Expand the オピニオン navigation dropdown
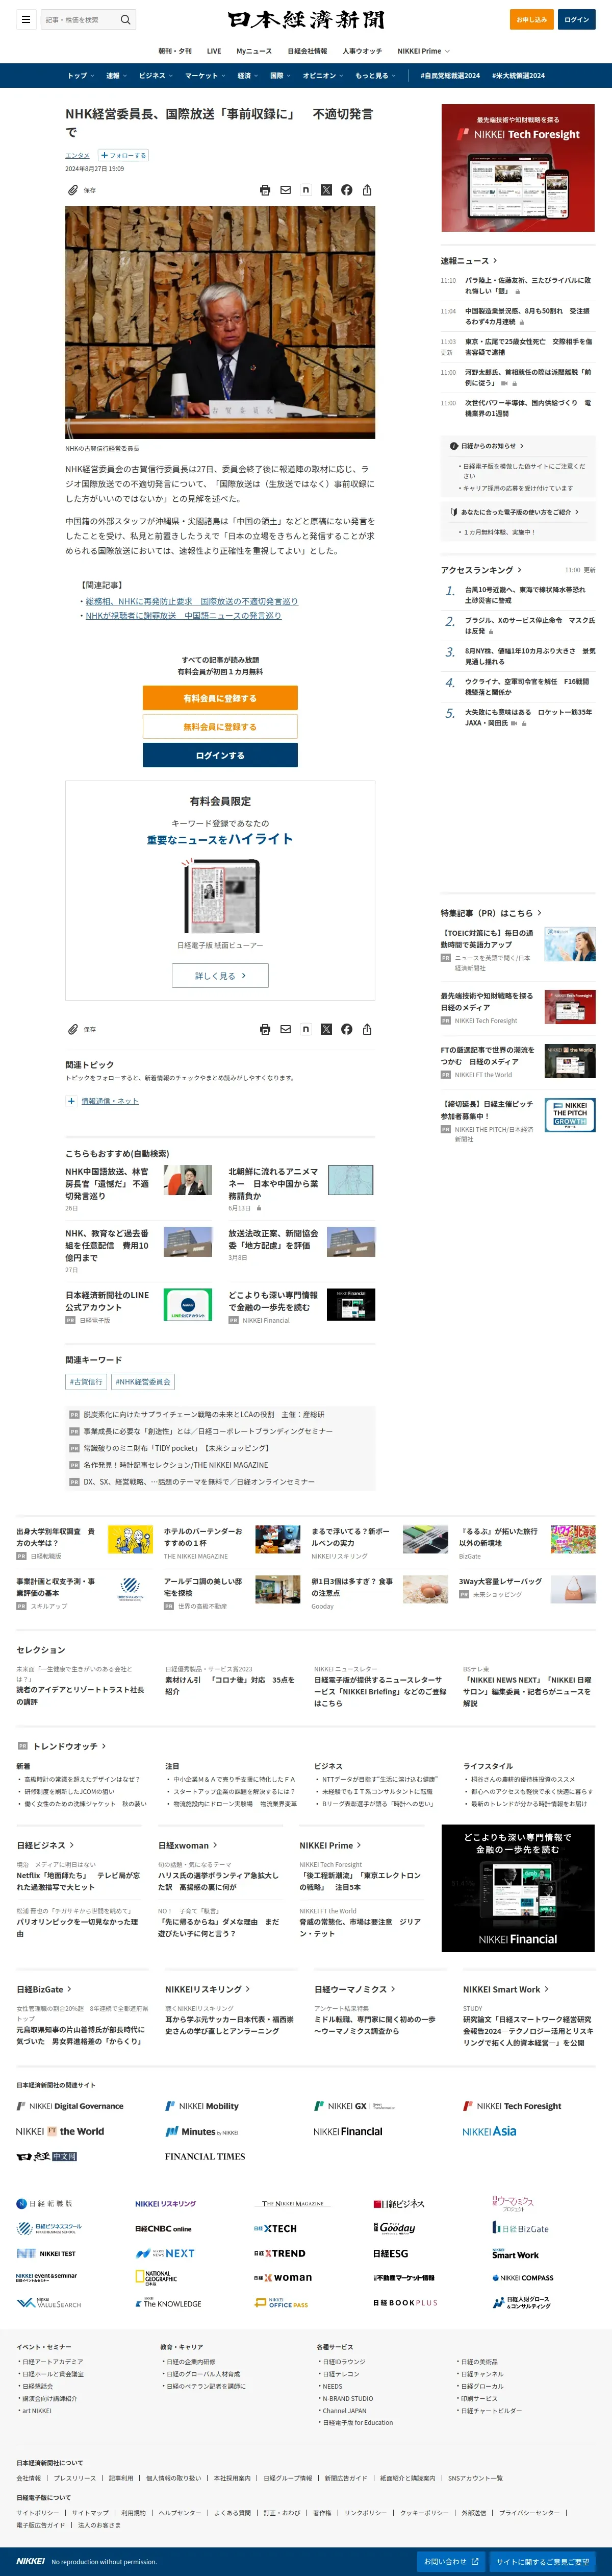Screen dimensions: 612x2576 [x=323, y=75]
